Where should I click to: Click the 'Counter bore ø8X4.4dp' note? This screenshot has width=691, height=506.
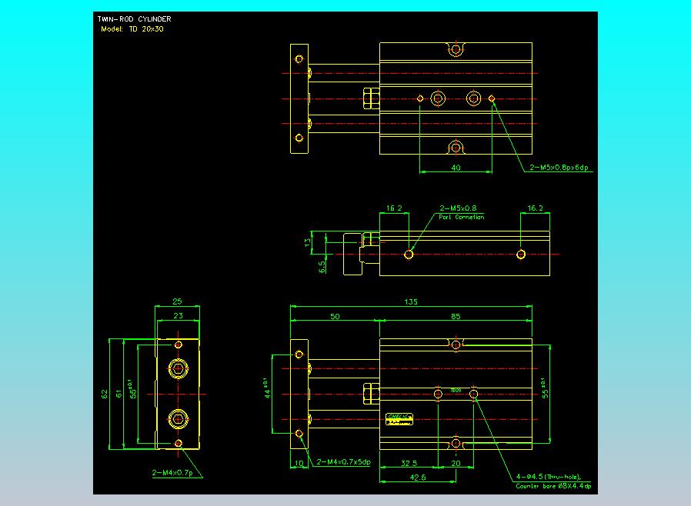[553, 486]
